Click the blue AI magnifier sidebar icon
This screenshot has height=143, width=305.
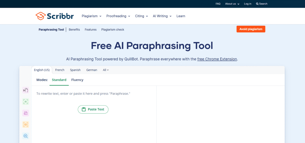(26, 136)
